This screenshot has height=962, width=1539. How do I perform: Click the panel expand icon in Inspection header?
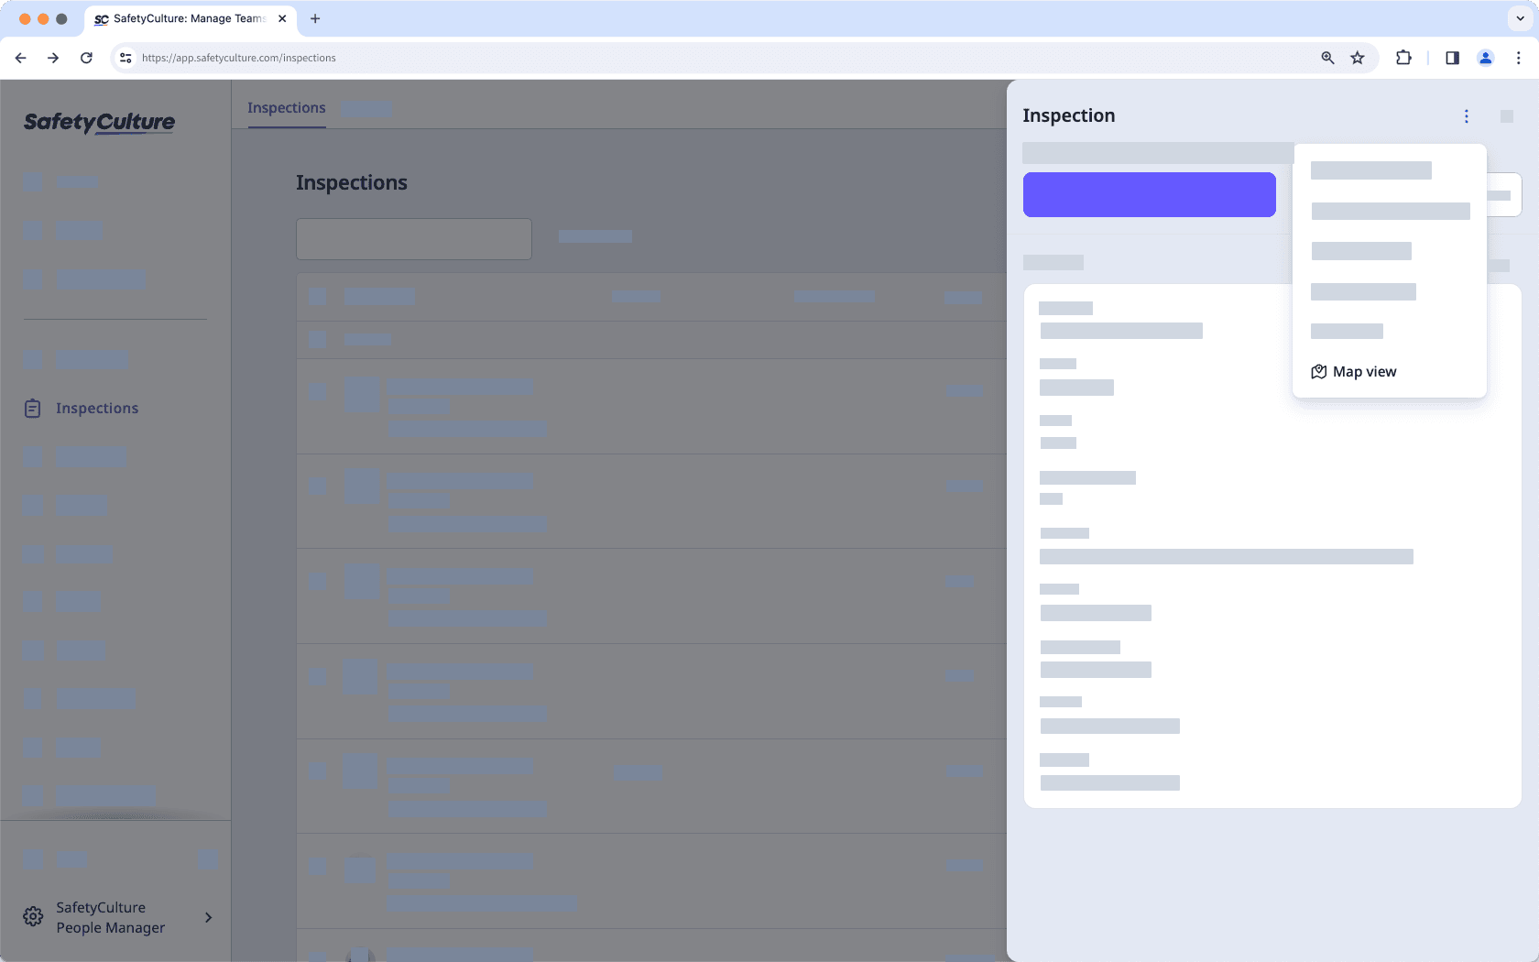[1508, 116]
